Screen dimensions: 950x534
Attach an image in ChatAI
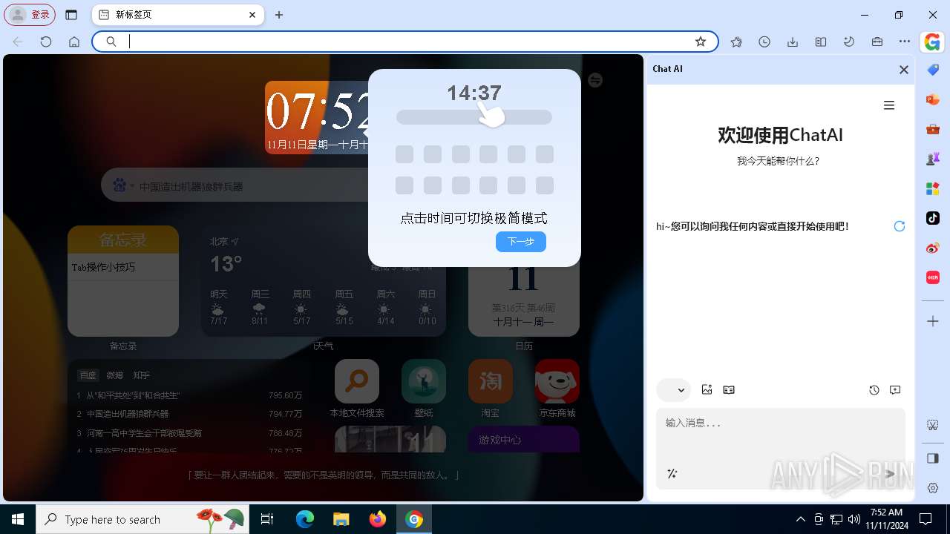707,390
